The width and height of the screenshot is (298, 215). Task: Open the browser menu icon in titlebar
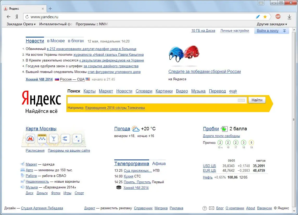pyautogui.click(x=261, y=3)
